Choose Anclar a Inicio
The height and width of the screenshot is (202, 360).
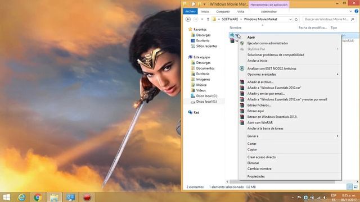(x=290, y=61)
